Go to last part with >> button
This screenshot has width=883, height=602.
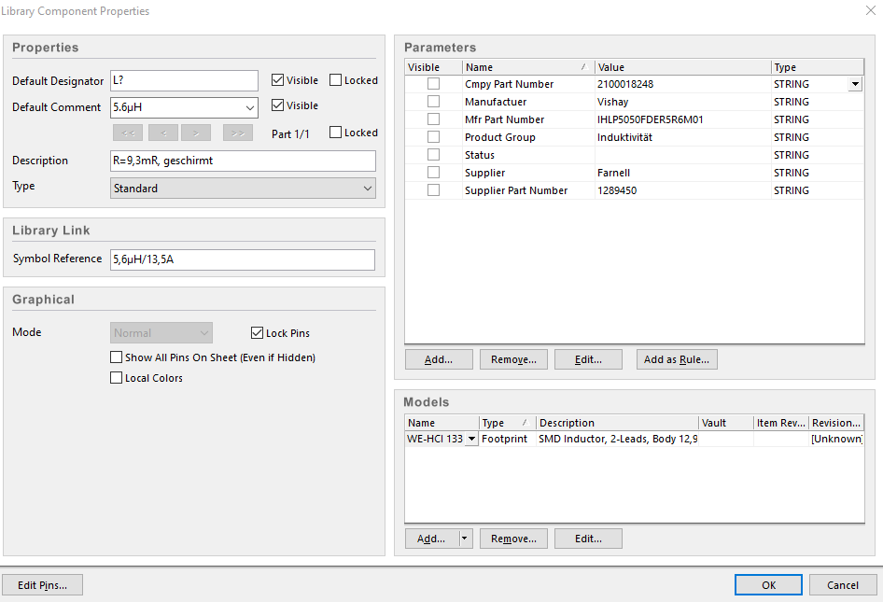(238, 133)
